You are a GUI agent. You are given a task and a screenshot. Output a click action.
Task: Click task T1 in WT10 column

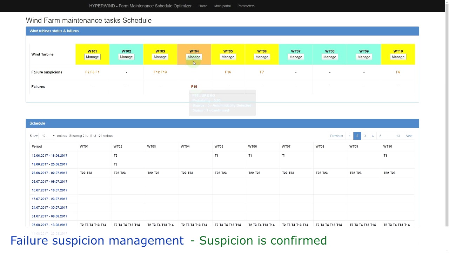click(x=385, y=156)
